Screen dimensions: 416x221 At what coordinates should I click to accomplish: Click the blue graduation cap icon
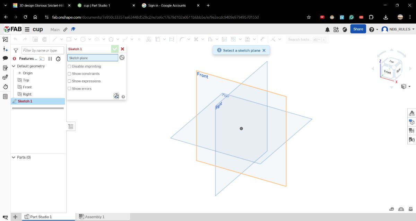click(73, 29)
